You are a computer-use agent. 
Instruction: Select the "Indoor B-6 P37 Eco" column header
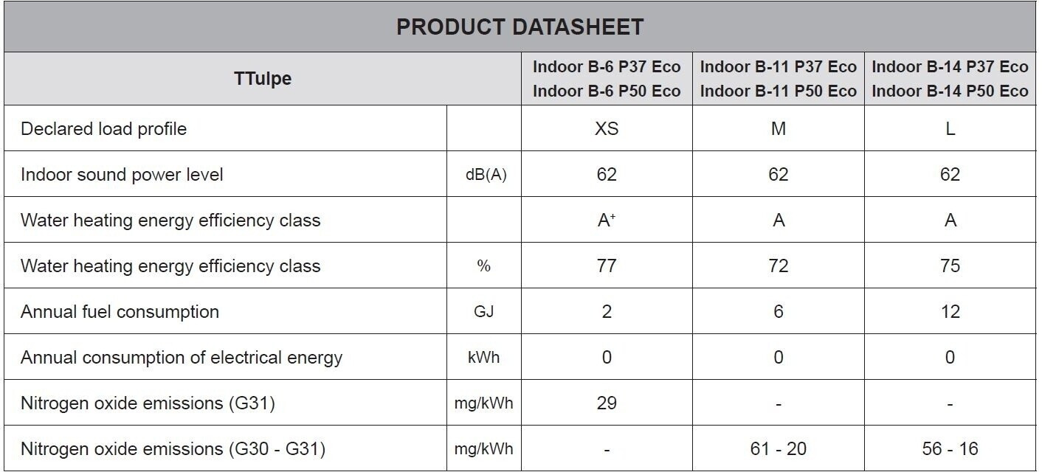point(607,67)
